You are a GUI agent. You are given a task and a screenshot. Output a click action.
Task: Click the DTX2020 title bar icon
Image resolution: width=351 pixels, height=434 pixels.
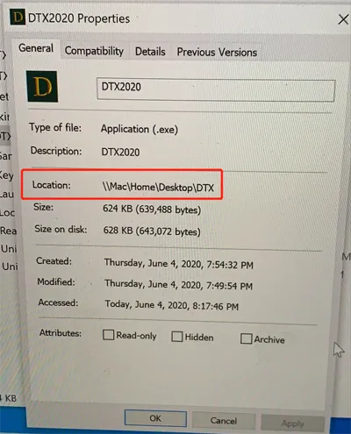pos(18,17)
